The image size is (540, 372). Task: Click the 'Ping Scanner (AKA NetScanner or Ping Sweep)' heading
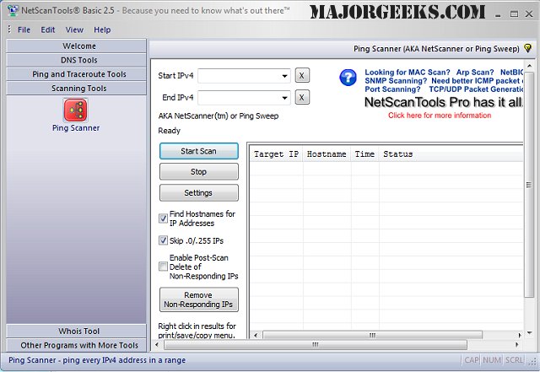click(436, 49)
